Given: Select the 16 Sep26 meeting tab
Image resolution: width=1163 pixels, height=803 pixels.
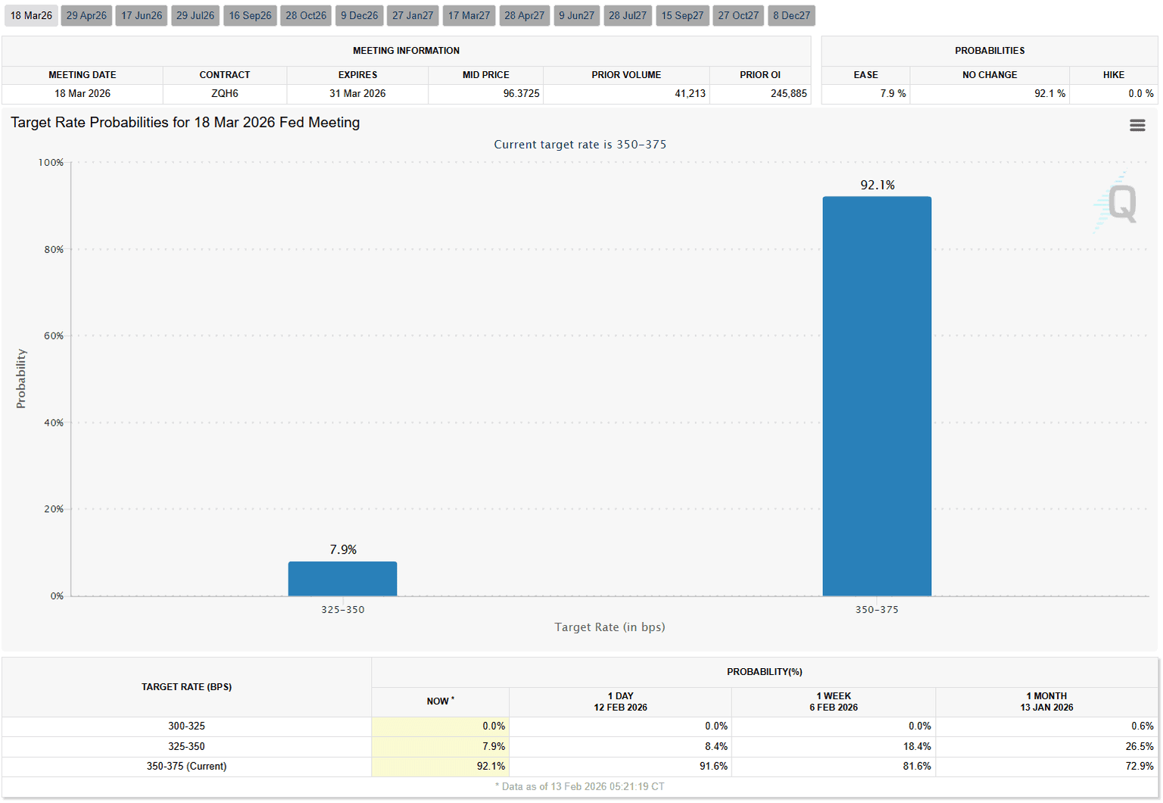Looking at the screenshot, I should (x=250, y=16).
